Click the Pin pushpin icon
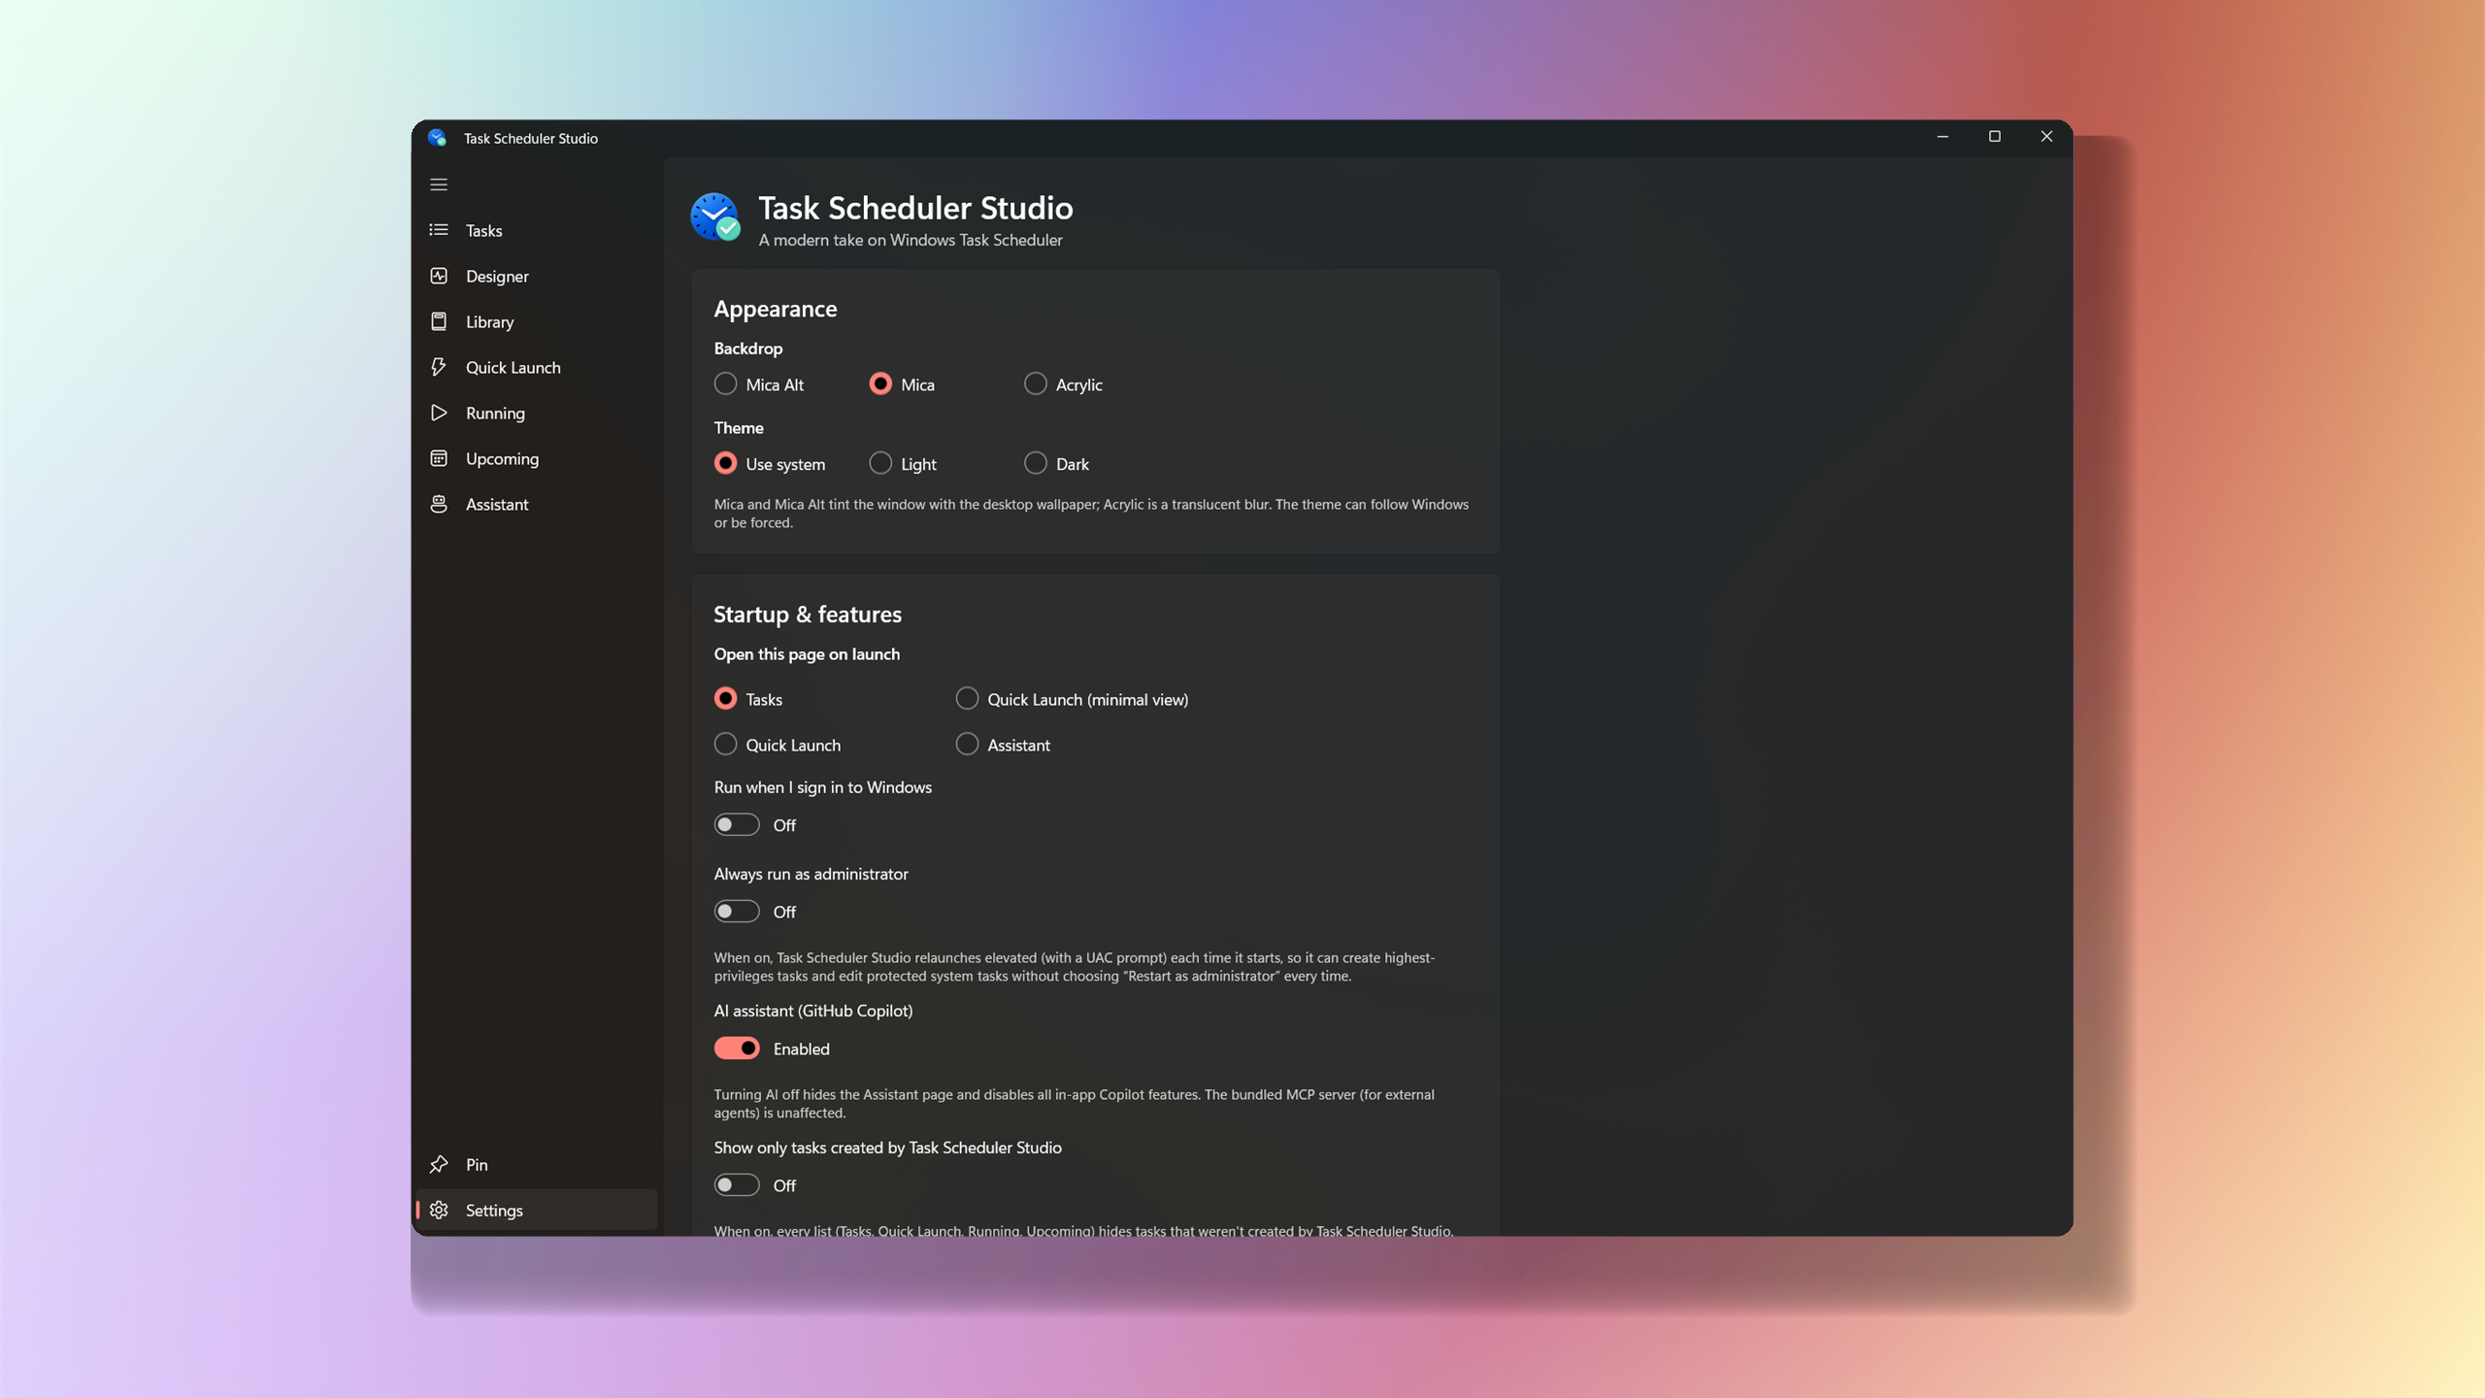Viewport: 2485px width, 1398px height. (x=439, y=1164)
